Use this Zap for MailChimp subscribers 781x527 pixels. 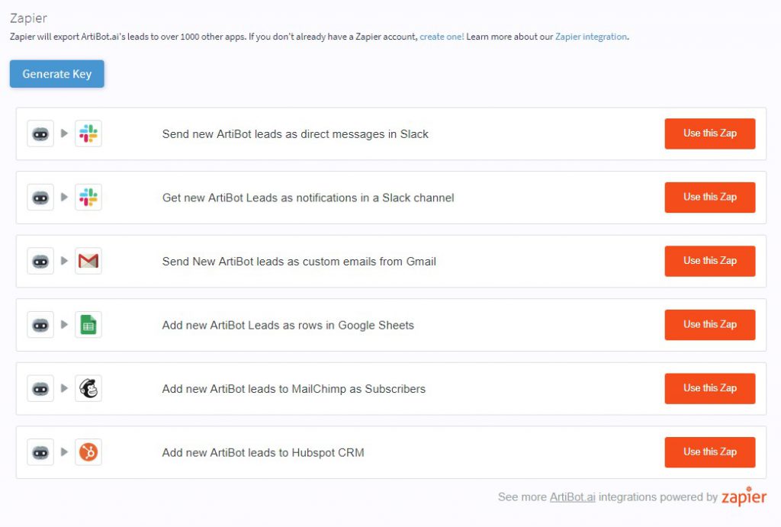point(710,388)
